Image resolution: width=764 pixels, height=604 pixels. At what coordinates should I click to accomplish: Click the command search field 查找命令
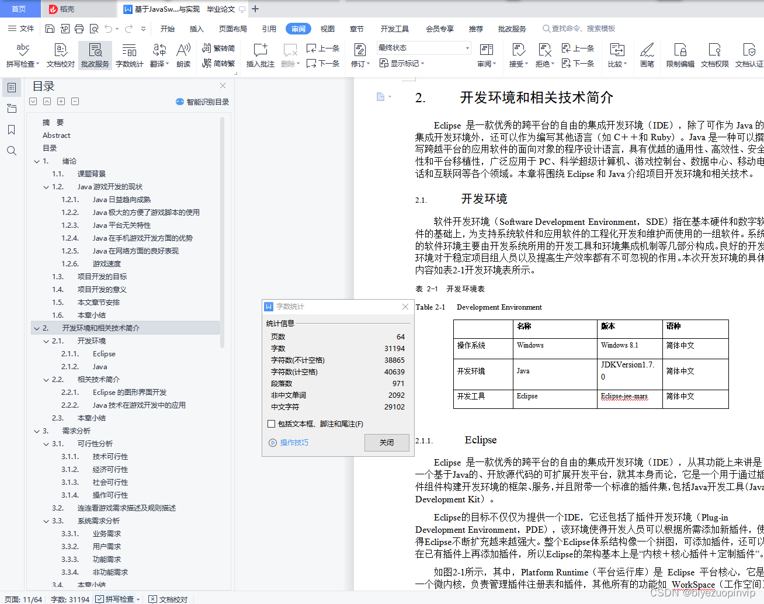(x=578, y=29)
